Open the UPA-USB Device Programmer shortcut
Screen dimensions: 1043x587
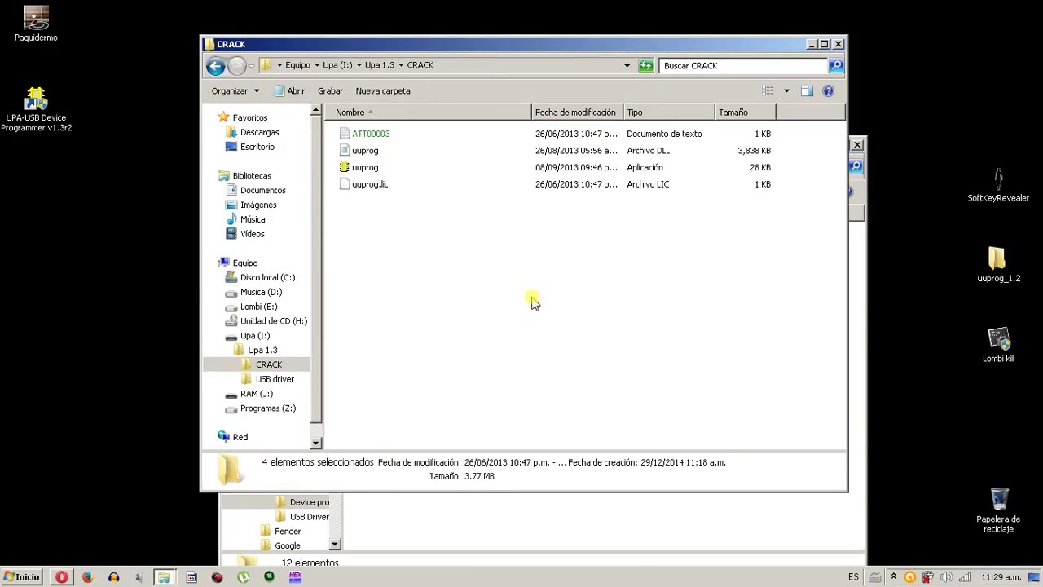point(36,109)
